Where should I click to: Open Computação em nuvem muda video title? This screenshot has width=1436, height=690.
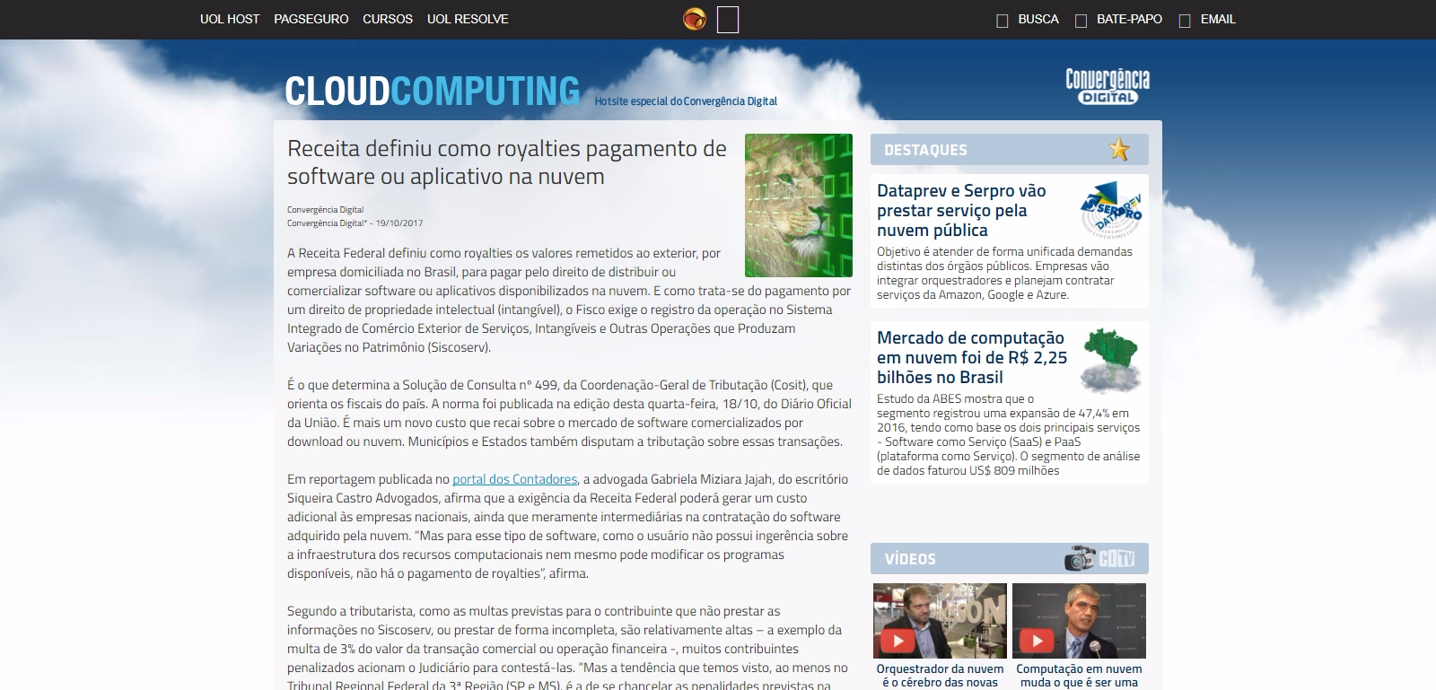[1079, 676]
